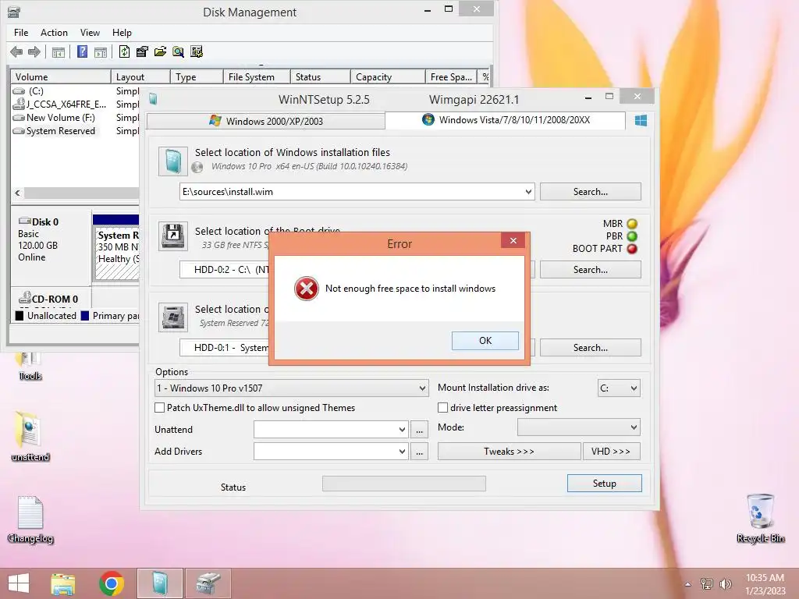
Task: Open the File menu in Disk Management
Action: pos(21,33)
